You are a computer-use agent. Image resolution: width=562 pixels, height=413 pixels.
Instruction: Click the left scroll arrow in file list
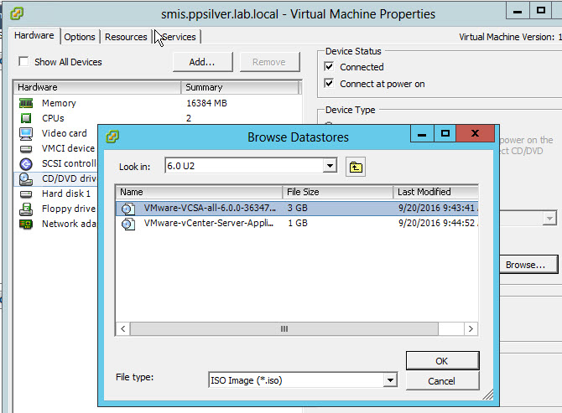(x=123, y=328)
